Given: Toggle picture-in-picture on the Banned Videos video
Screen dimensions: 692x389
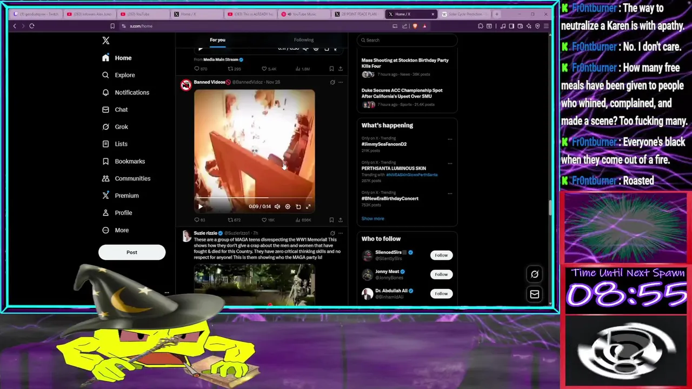Looking at the screenshot, I should click(298, 206).
